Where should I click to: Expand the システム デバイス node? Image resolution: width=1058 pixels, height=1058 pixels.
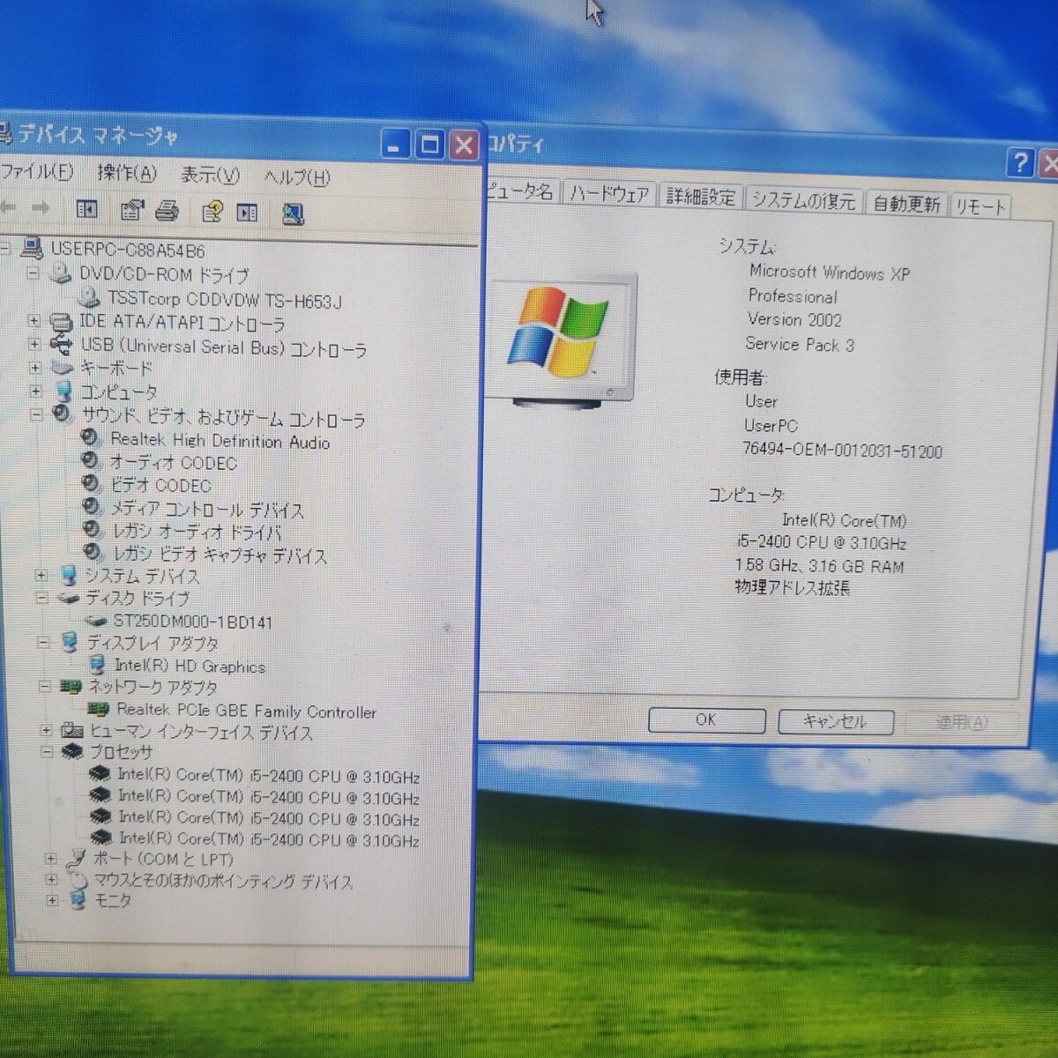(x=41, y=576)
